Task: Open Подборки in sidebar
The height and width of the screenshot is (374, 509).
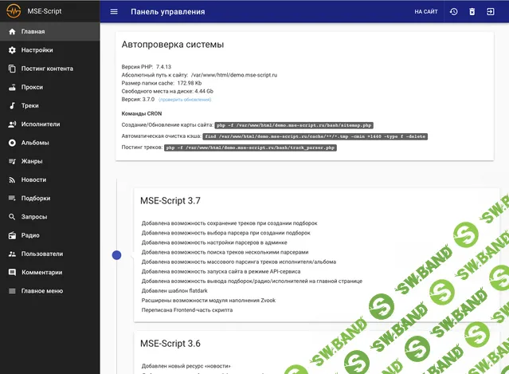Action: pyautogui.click(x=50, y=199)
